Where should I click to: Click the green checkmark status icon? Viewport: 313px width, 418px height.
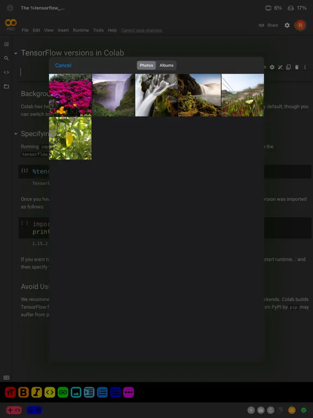coord(303,410)
